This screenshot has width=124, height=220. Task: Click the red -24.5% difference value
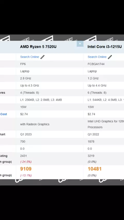click(x=26, y=162)
